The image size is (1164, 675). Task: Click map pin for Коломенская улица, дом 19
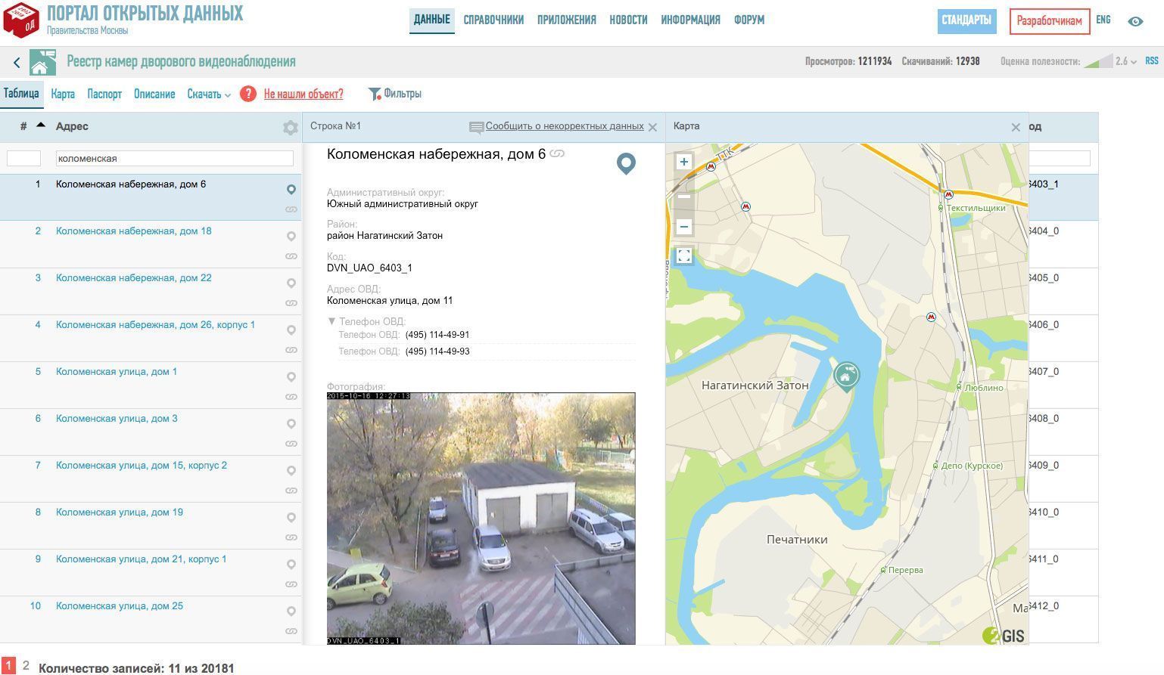point(291,518)
